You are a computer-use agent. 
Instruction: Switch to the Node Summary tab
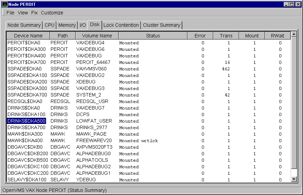point(24,25)
